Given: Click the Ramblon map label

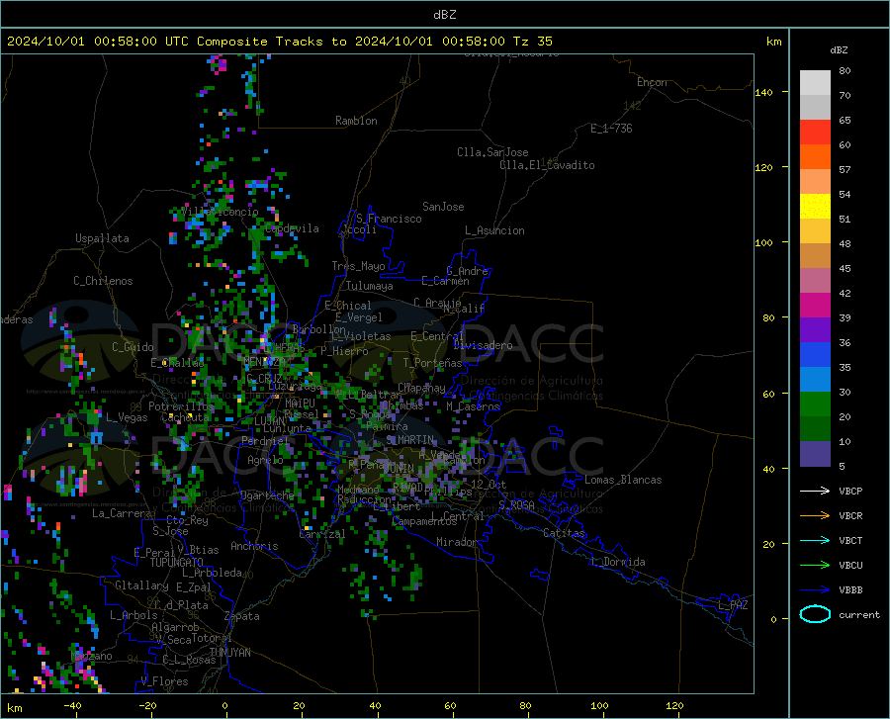Looking at the screenshot, I should pyautogui.click(x=356, y=121).
